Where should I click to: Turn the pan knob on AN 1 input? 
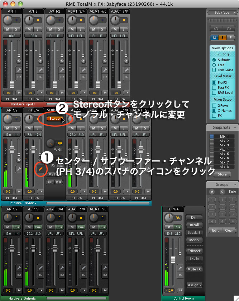pyautogui.click(x=8, y=20)
